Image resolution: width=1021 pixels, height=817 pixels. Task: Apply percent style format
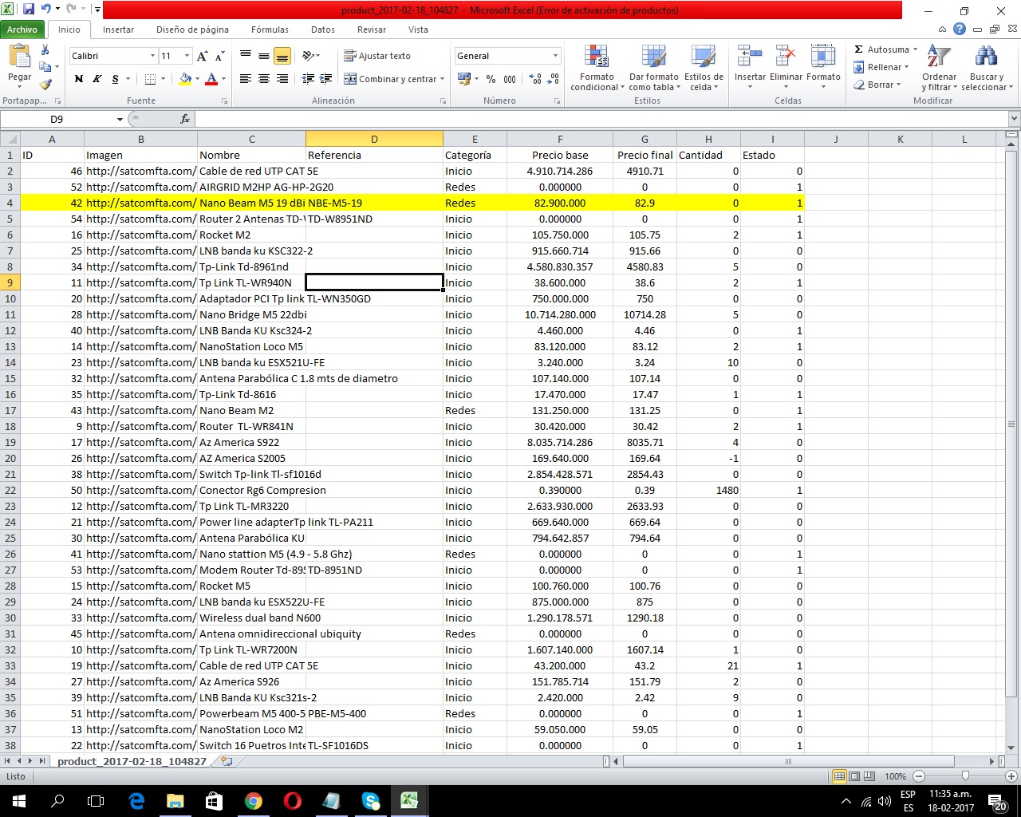click(x=491, y=79)
